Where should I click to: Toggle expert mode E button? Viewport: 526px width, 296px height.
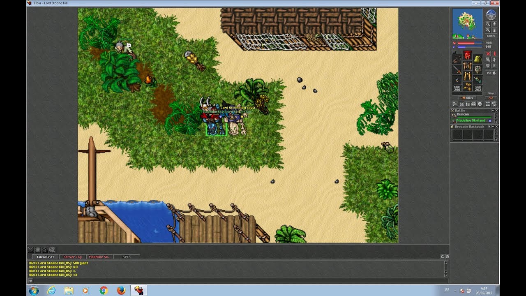tap(494, 66)
